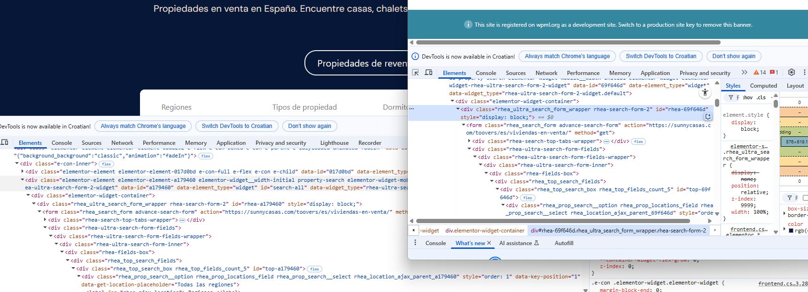Switch to Computed styles tab
This screenshot has width=808, height=292.
(763, 86)
